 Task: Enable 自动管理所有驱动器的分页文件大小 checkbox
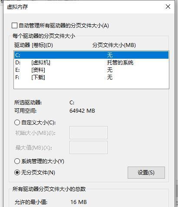pyautogui.click(x=14, y=26)
